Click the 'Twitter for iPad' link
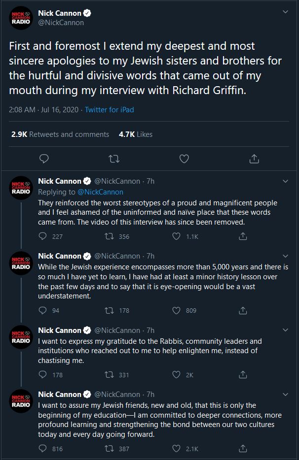Screen dimensions: 299x460 pos(109,110)
